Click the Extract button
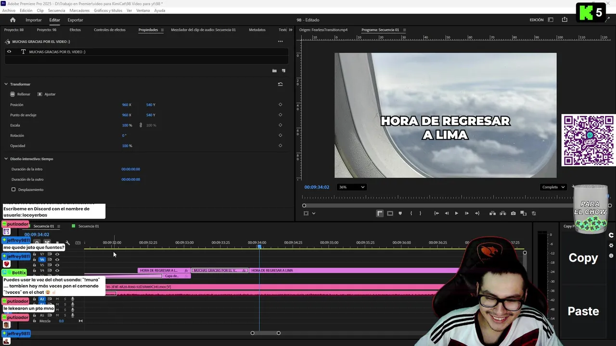 pyautogui.click(x=503, y=213)
